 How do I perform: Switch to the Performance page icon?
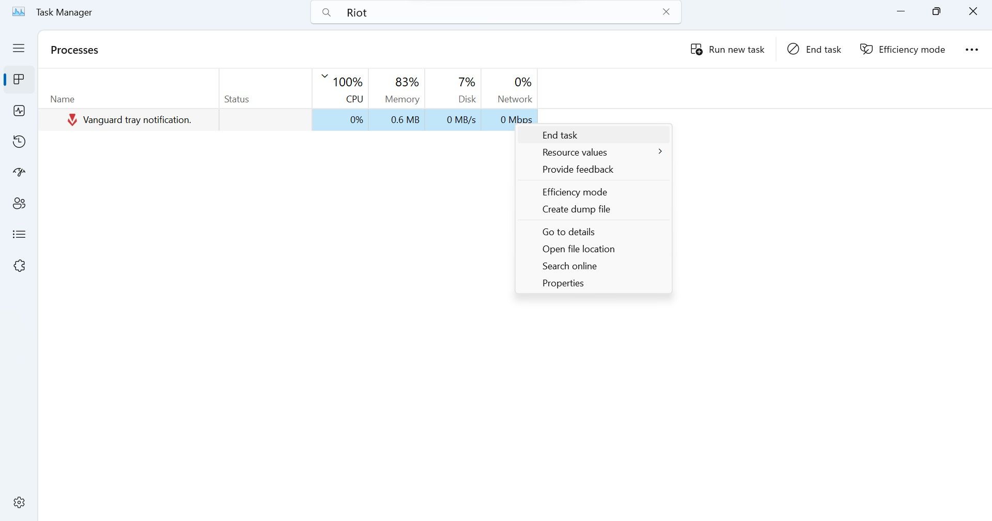pos(19,111)
